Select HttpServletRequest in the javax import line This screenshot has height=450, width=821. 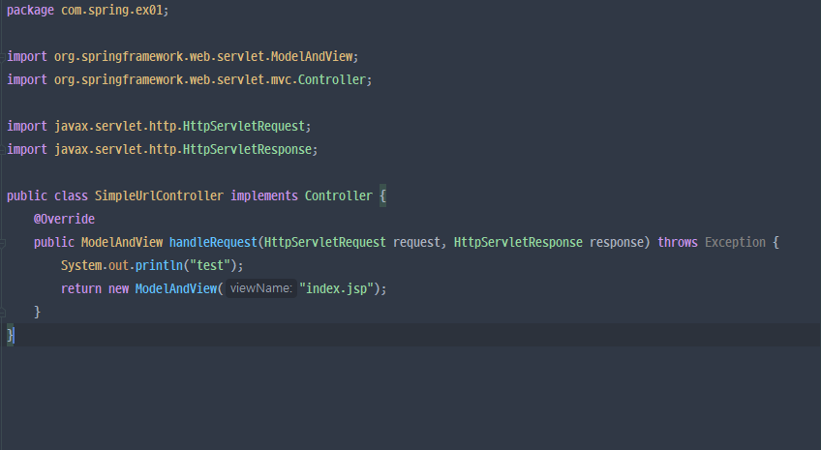pyautogui.click(x=243, y=126)
